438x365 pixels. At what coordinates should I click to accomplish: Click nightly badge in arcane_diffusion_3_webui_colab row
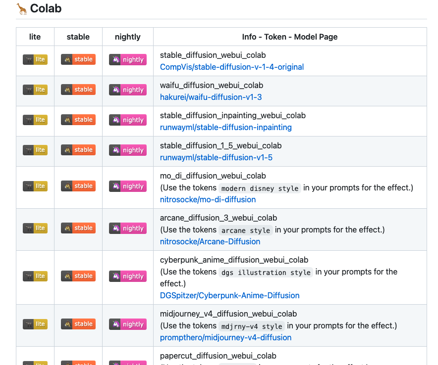128,228
